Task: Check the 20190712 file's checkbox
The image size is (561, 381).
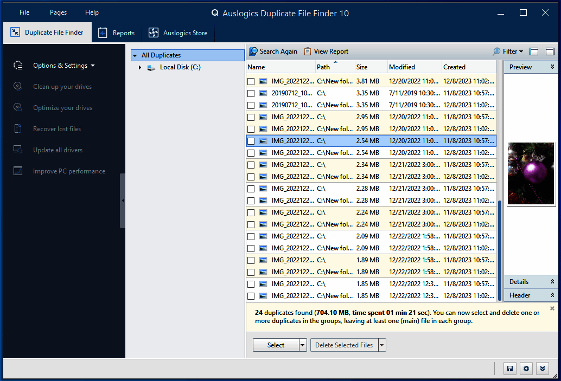Action: point(251,93)
